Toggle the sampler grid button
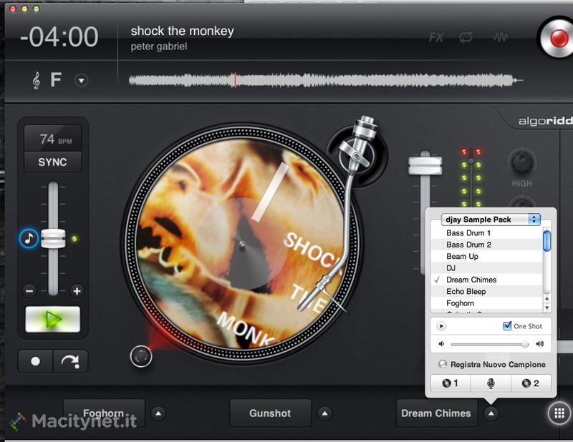This screenshot has width=573, height=442. (x=559, y=413)
